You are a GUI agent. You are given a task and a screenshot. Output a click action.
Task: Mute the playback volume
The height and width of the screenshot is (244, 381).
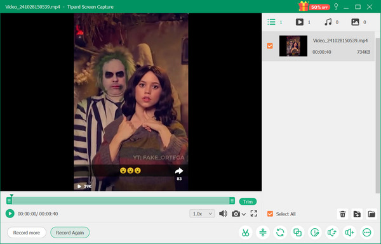(223, 214)
